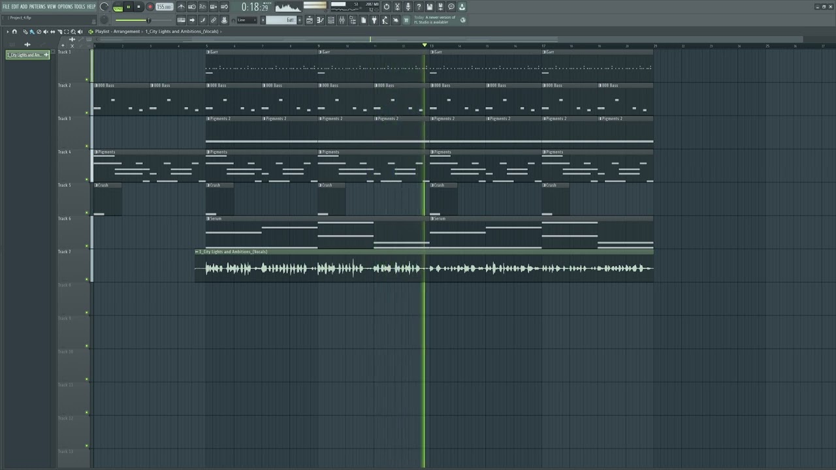This screenshot has width=836, height=470.
Task: Click the newer version available notice
Action: (434, 20)
